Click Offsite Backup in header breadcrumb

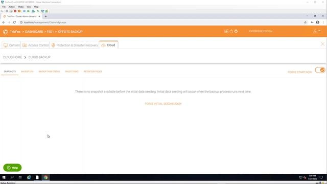pyautogui.click(x=71, y=32)
